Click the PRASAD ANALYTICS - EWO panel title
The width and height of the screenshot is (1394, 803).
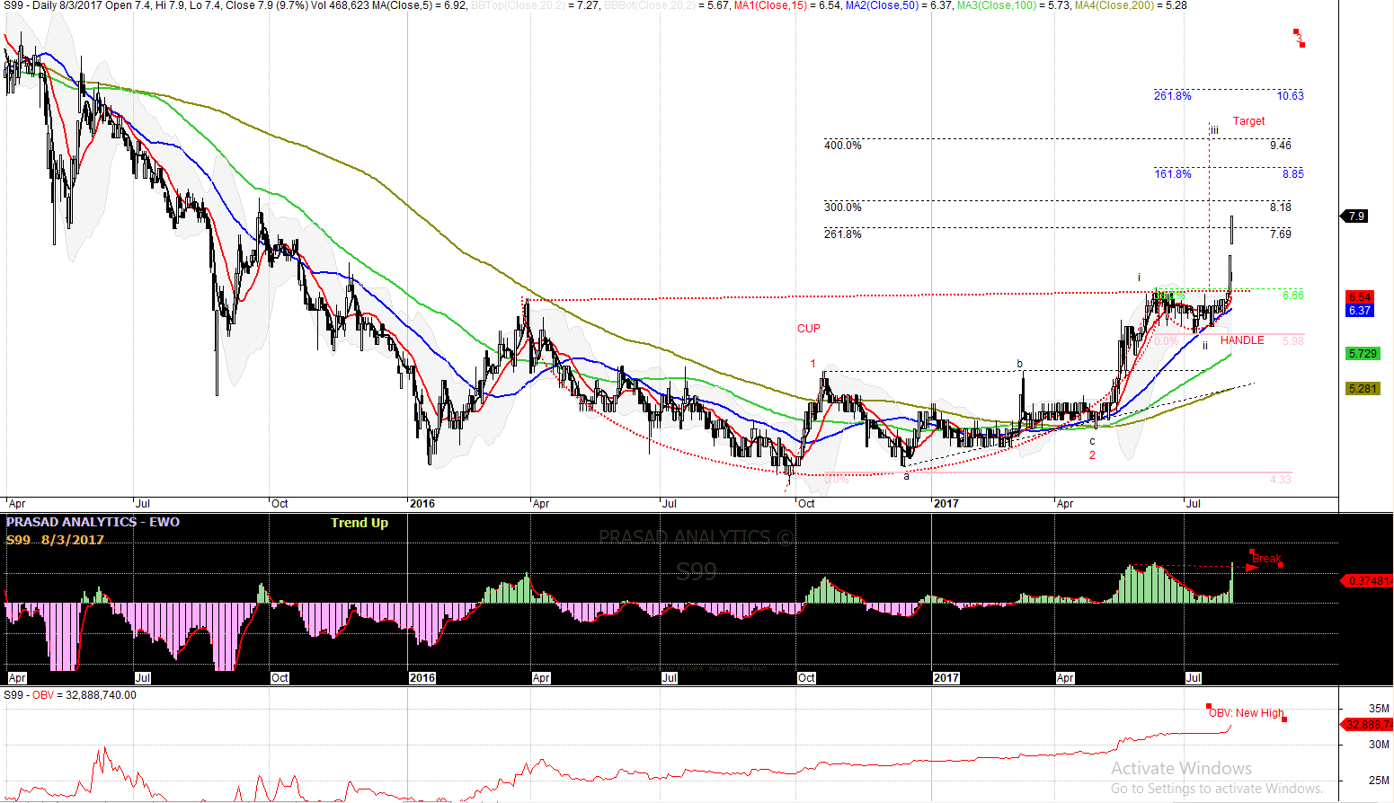(93, 522)
